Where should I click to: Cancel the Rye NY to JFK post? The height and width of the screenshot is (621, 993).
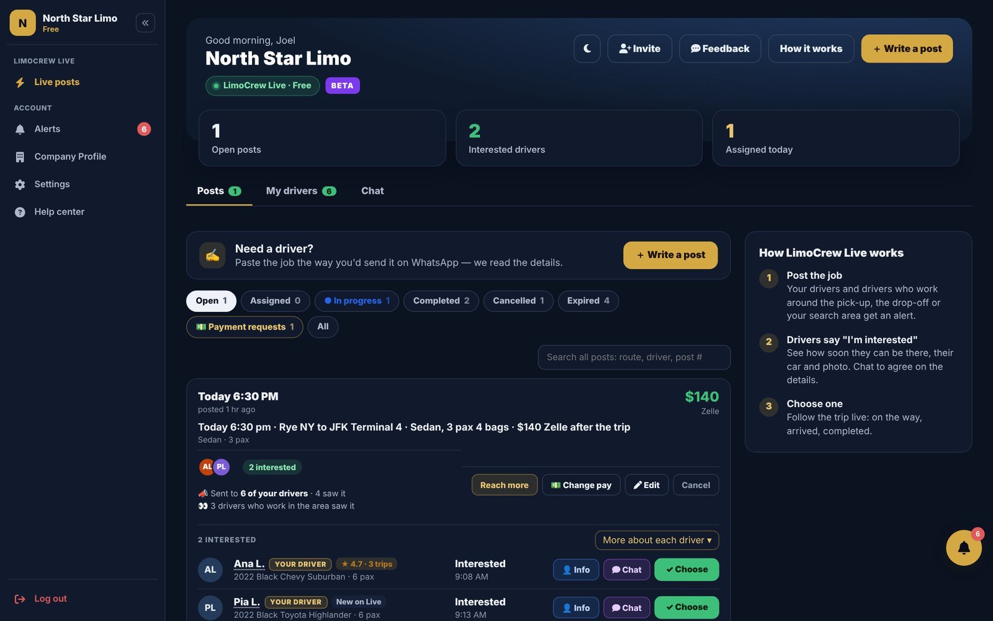coord(696,485)
